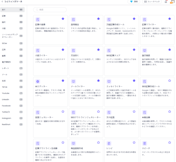Select the 記事 category

coord(12,16)
